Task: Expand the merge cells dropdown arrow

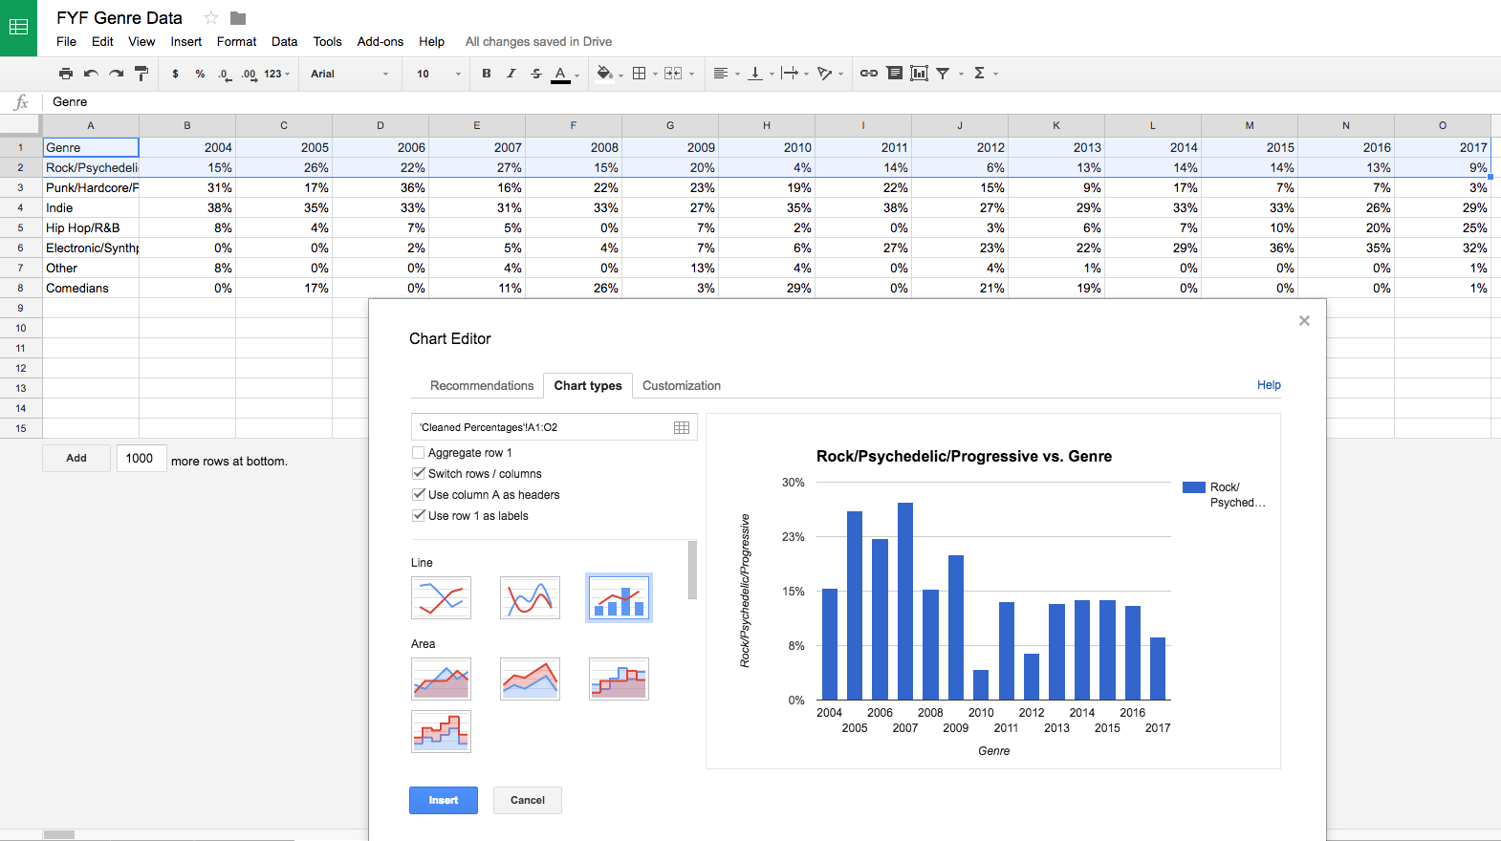Action: tap(691, 74)
